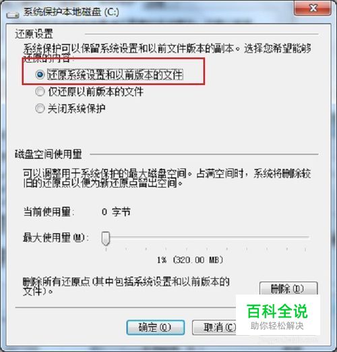The image size is (337, 352).
Task: Click the 1% (320.00 MB) value label
Action: [190, 260]
